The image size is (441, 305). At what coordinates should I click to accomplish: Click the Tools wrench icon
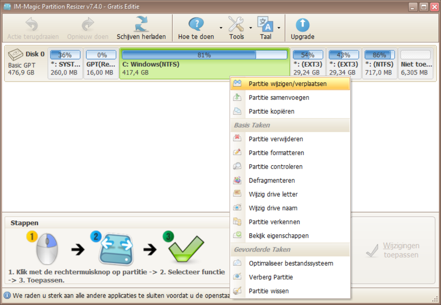[x=236, y=25]
